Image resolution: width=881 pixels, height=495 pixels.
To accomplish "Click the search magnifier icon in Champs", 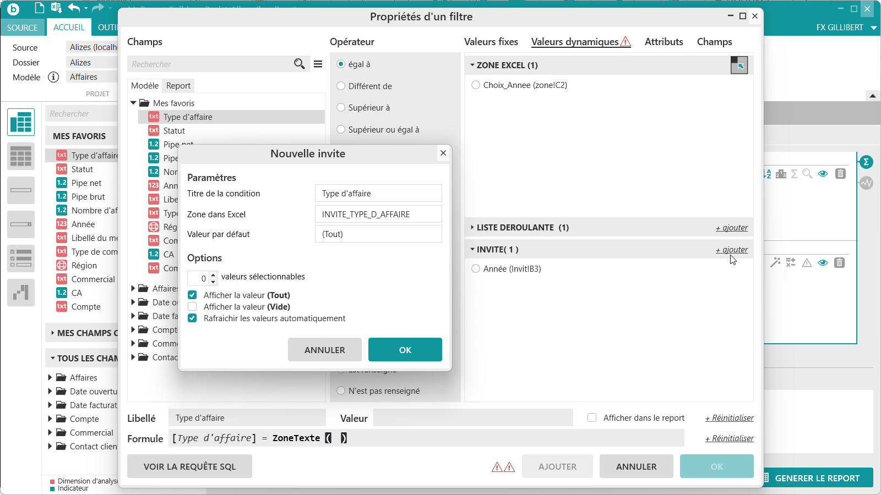I will 299,64.
